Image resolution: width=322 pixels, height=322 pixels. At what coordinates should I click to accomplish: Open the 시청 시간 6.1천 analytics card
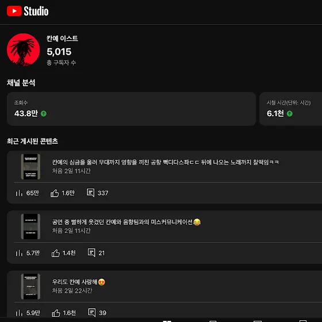(x=291, y=109)
